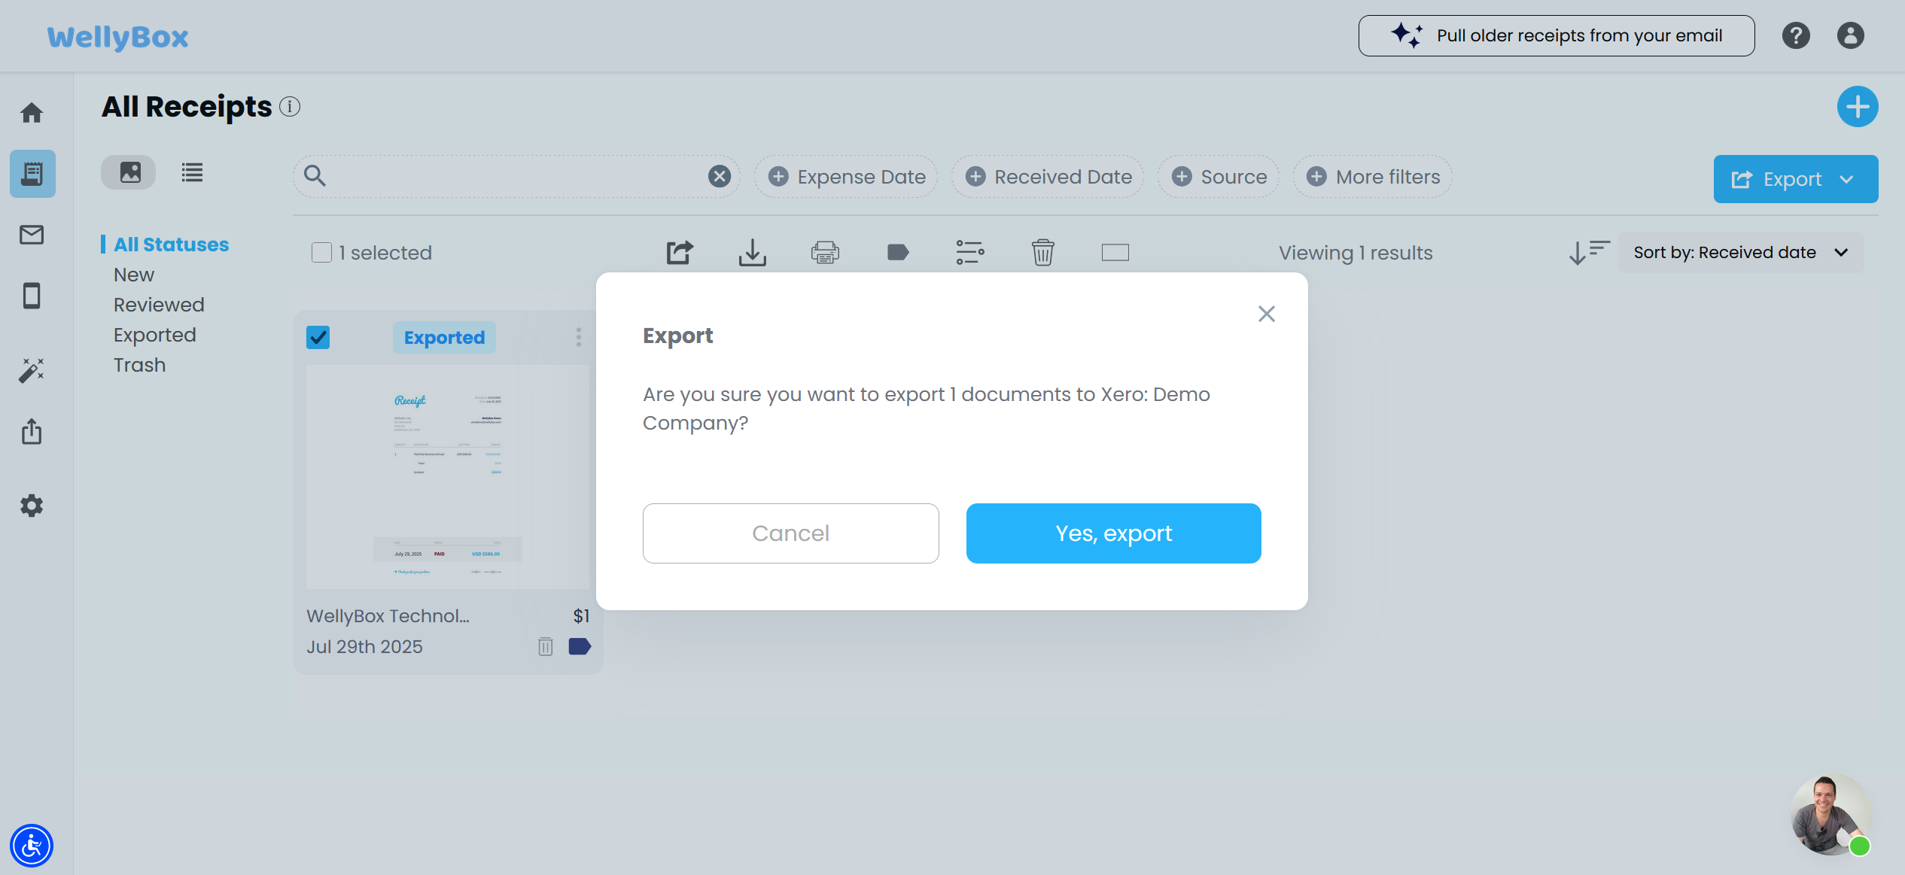The width and height of the screenshot is (1905, 875).
Task: Open the magic wand automation icon
Action: click(x=32, y=370)
